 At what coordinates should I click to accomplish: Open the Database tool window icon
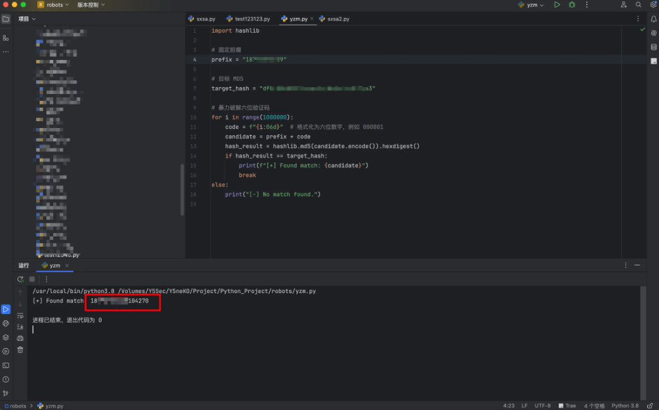(x=653, y=47)
